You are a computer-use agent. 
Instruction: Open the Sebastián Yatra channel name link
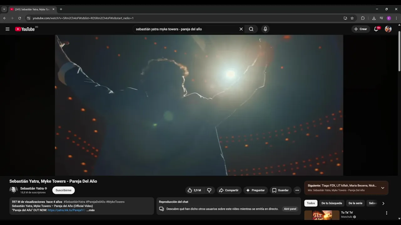pos(32,188)
